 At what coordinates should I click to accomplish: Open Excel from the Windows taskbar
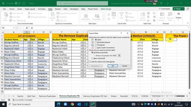[93, 104]
